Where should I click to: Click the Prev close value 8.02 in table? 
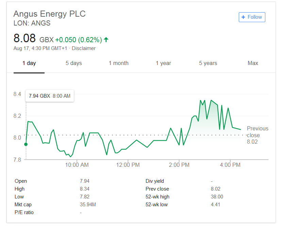pos(216,189)
